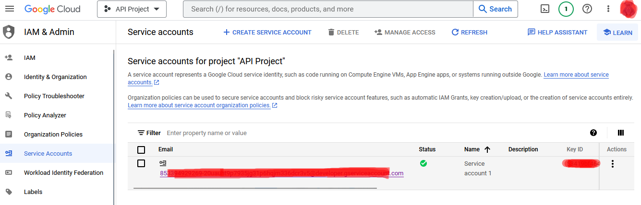
Task: Open Policy Troubleshooter in sidebar
Action: pyautogui.click(x=54, y=96)
